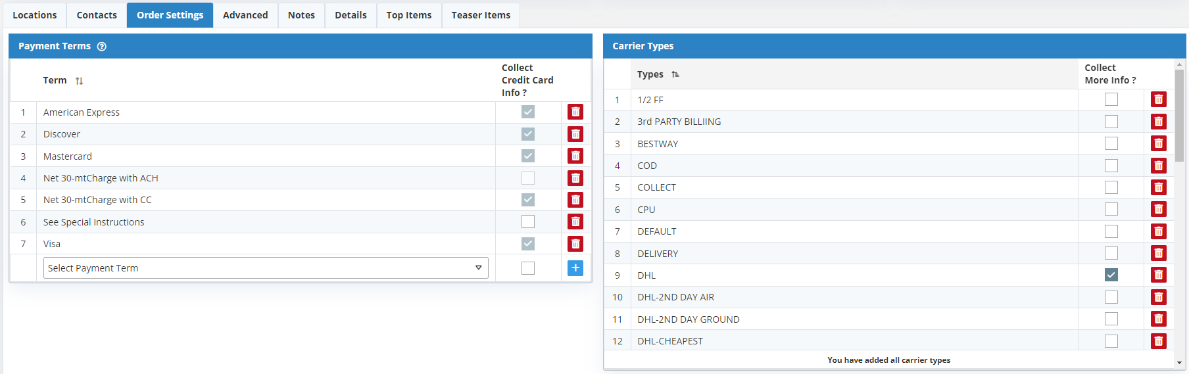The width and height of the screenshot is (1189, 374).
Task: Open the Contacts tab
Action: coord(97,15)
